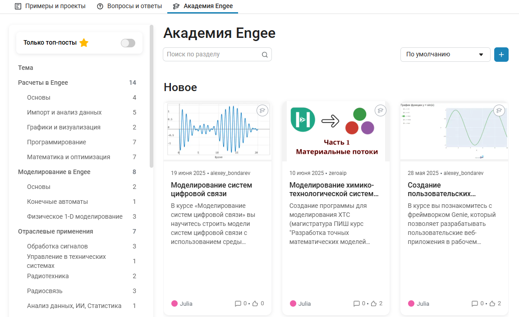Screen dimensions: 519x317
Task: Open the Вопросы и ответы tab
Action: pyautogui.click(x=129, y=6)
